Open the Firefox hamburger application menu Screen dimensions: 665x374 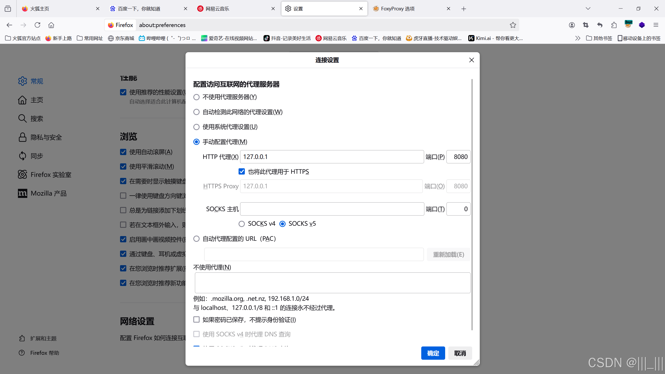pos(656,25)
